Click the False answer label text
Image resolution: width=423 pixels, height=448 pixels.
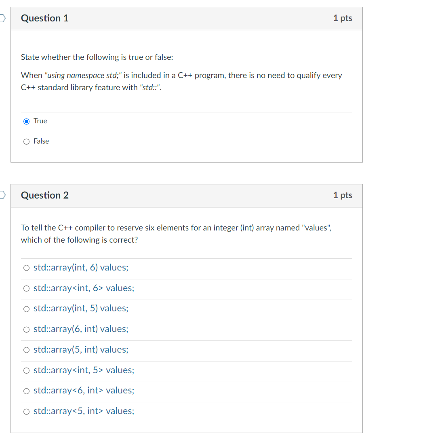[42, 141]
